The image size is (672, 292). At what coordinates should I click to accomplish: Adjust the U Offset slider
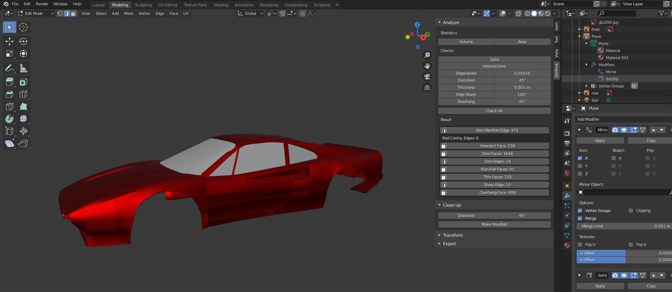pyautogui.click(x=625, y=253)
